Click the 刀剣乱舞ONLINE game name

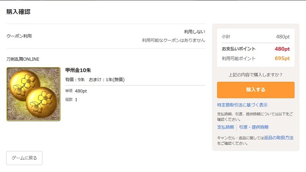tap(23, 59)
